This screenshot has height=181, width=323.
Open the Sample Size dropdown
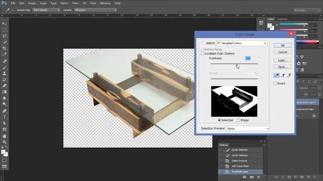pos(46,10)
